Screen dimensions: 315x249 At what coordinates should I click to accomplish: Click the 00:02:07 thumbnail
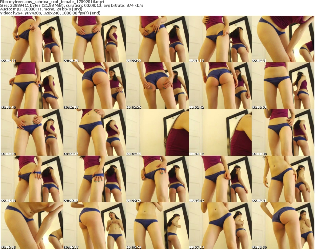point(94,86)
